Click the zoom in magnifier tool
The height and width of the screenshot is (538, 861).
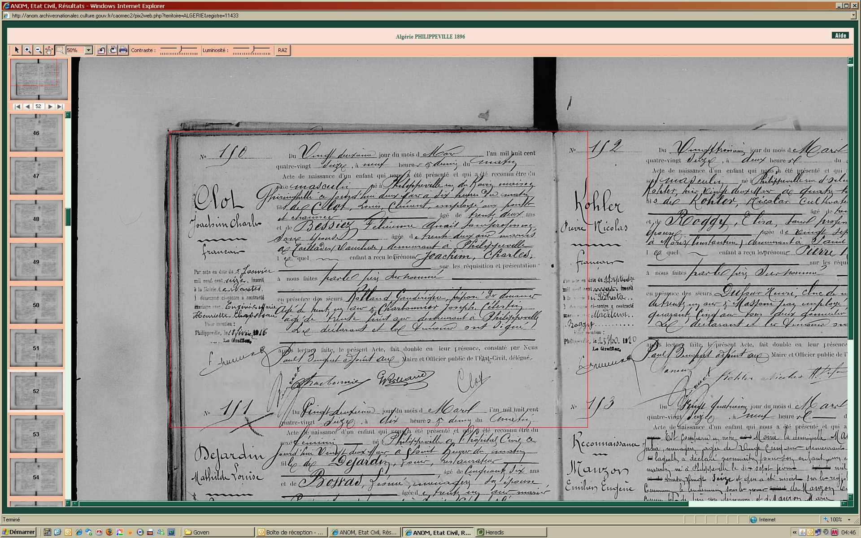pyautogui.click(x=28, y=50)
